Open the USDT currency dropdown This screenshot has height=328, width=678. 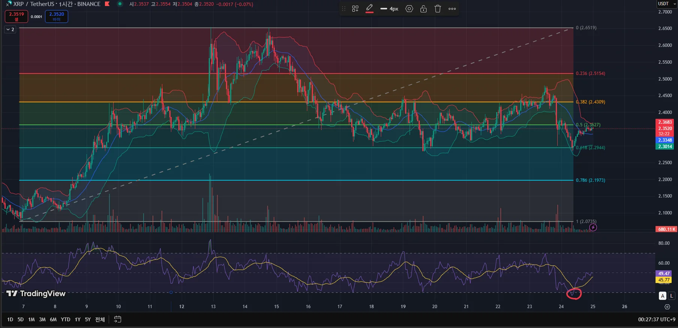[x=667, y=4]
